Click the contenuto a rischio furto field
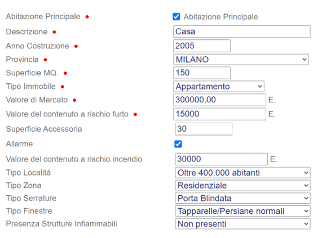313x238 pixels. (219, 114)
